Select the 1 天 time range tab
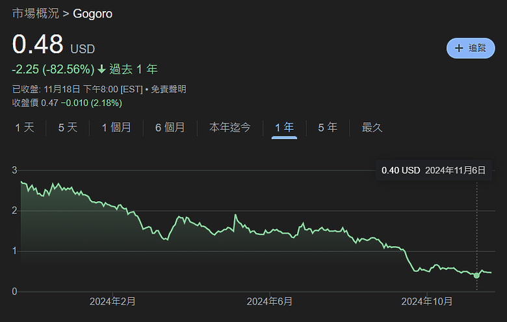This screenshot has height=322, width=507. tap(25, 128)
